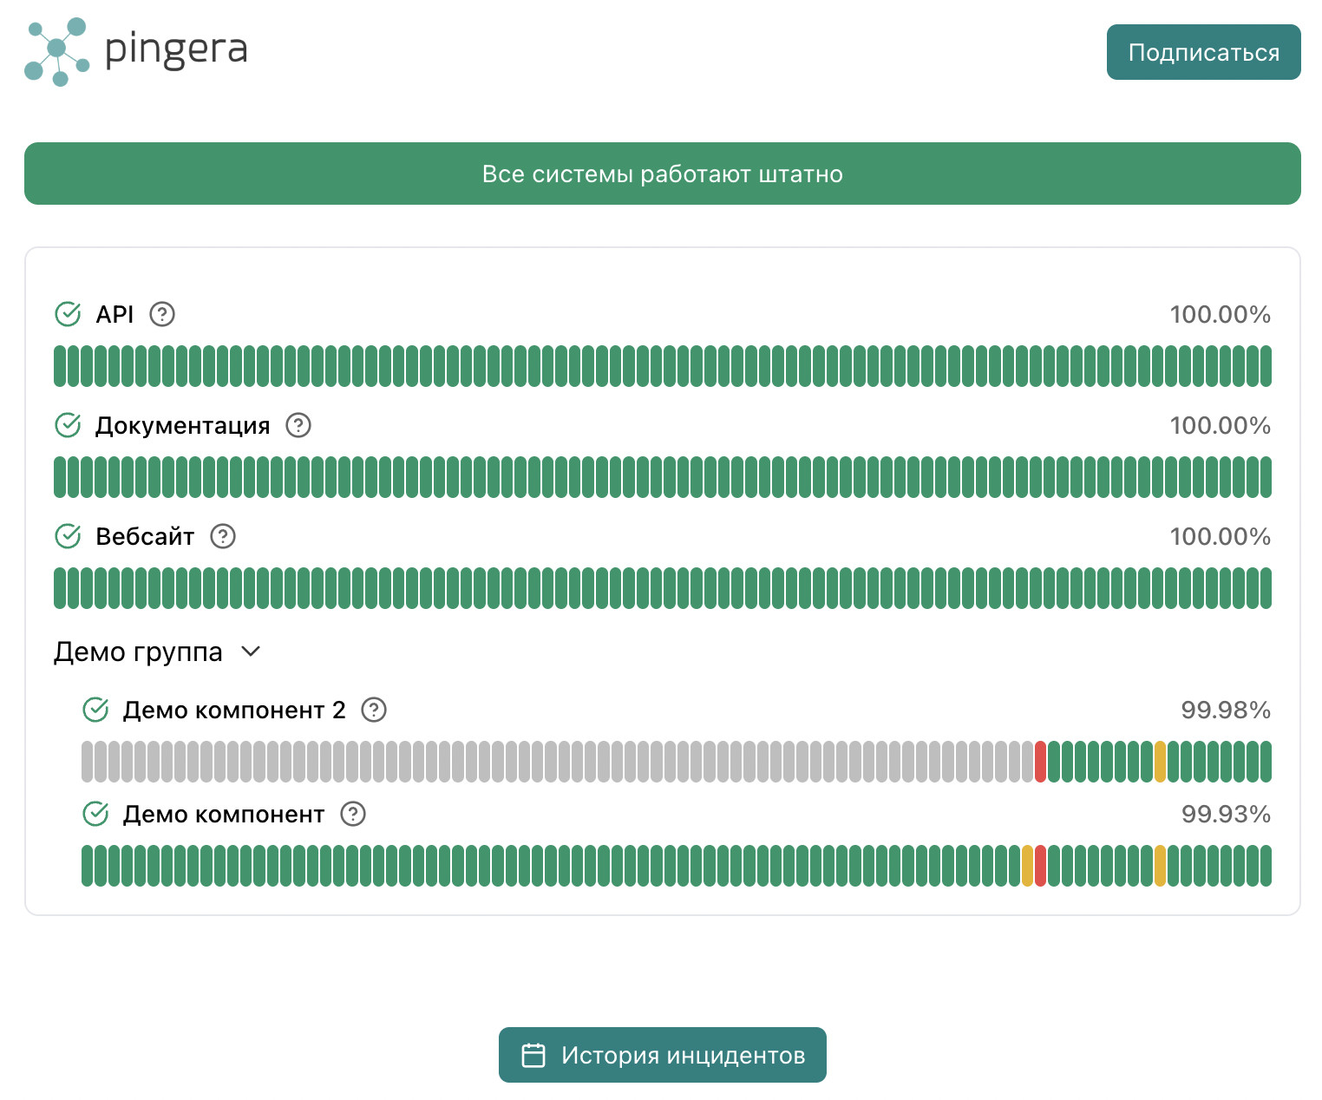Open the help tooltip for Демо компонент 2
The width and height of the screenshot is (1322, 1100).
(374, 710)
